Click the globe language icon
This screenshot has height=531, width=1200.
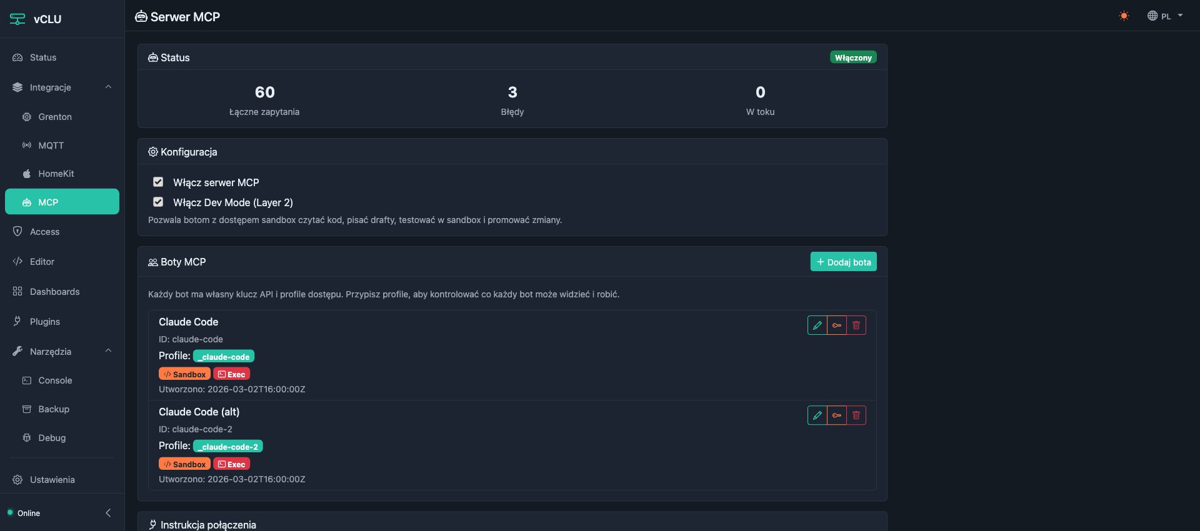click(1152, 16)
